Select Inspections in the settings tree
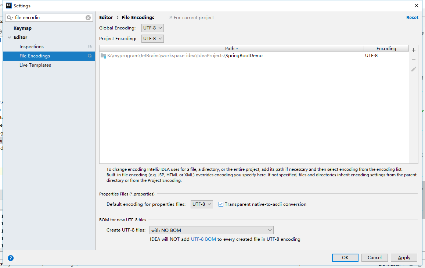Screen dimensions: 425x268 click(32, 47)
